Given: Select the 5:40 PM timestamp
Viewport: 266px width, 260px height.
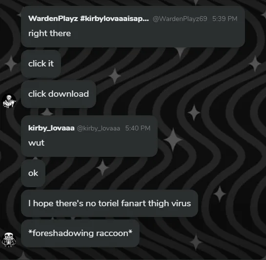Looking at the screenshot, I should click(138, 128).
